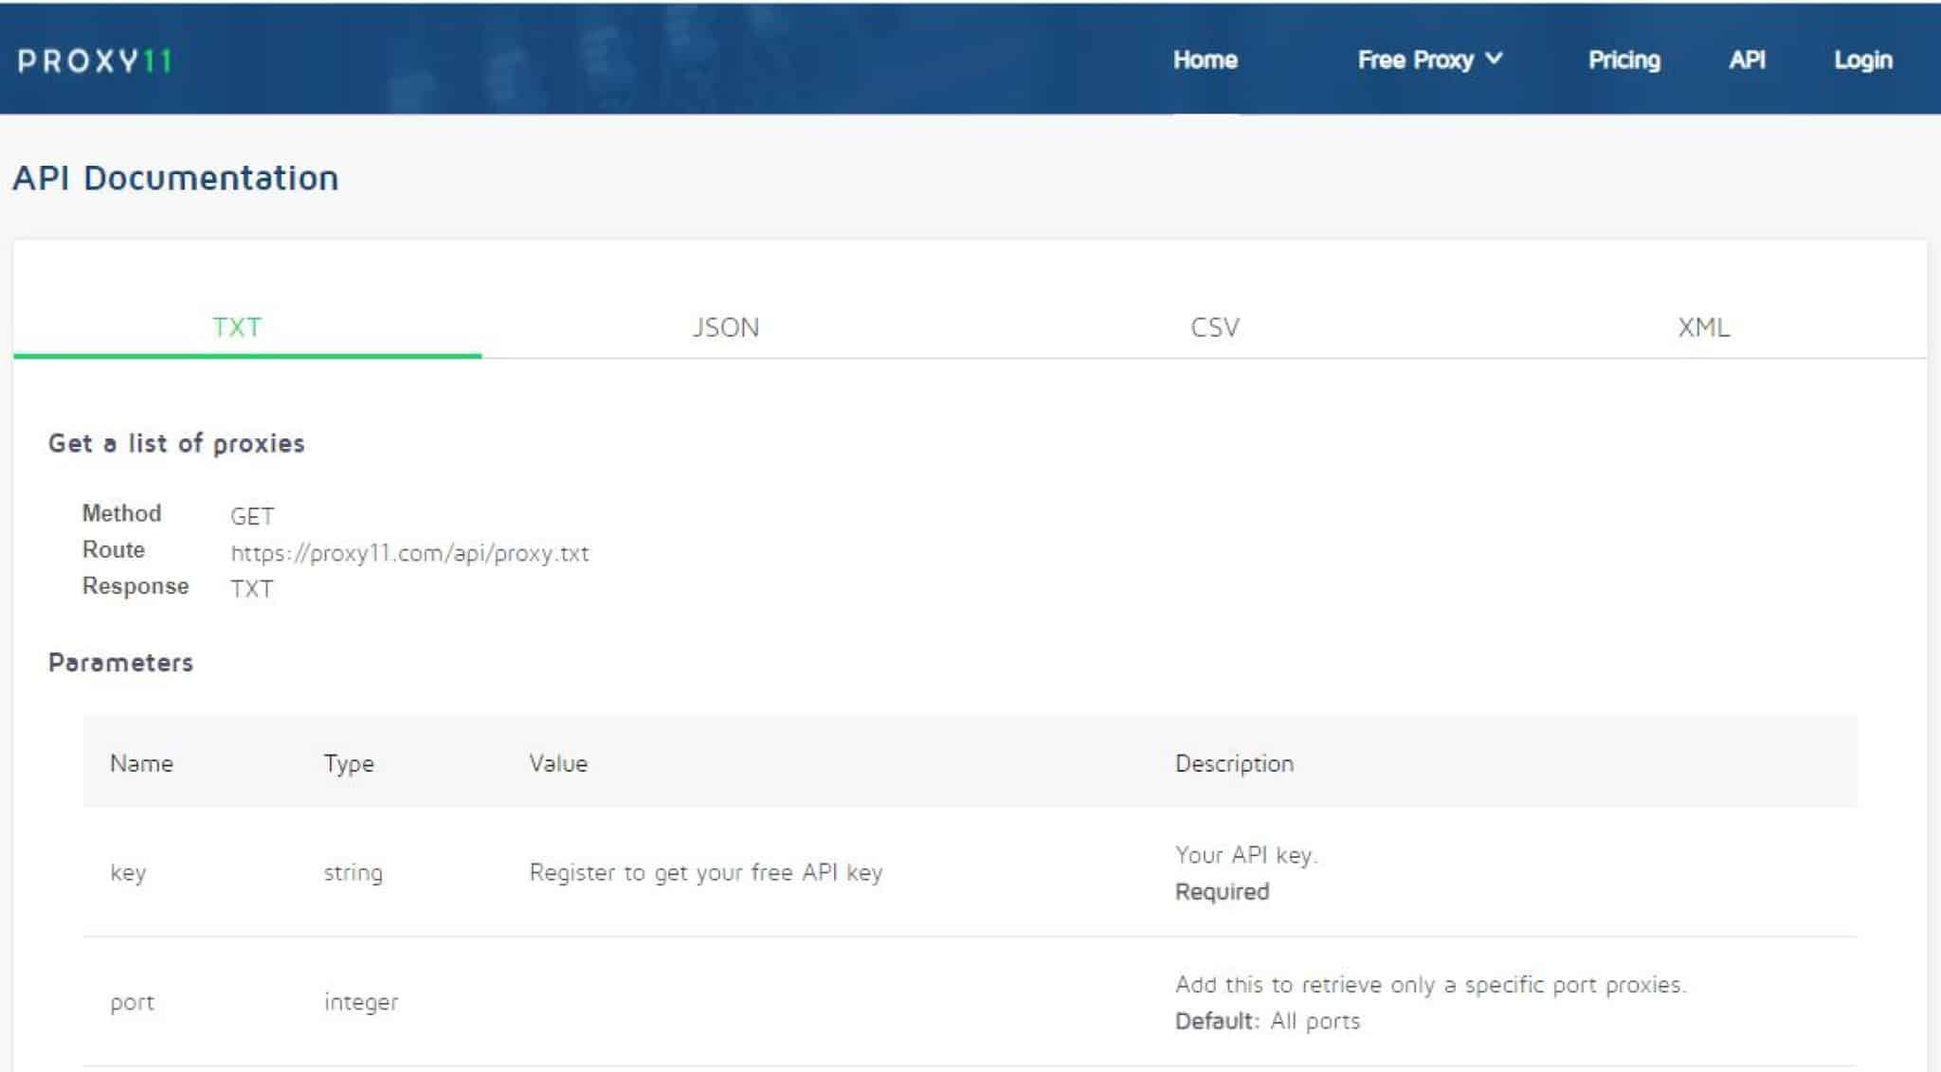Image resolution: width=1941 pixels, height=1072 pixels.
Task: Expand the Free Proxy dropdown menu
Action: [1429, 60]
